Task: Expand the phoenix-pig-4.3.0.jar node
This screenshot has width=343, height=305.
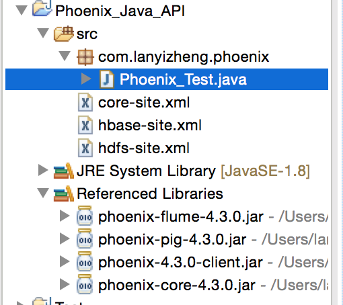Action: [x=65, y=238]
